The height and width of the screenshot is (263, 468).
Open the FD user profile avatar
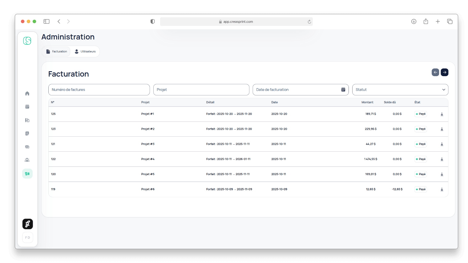click(28, 237)
